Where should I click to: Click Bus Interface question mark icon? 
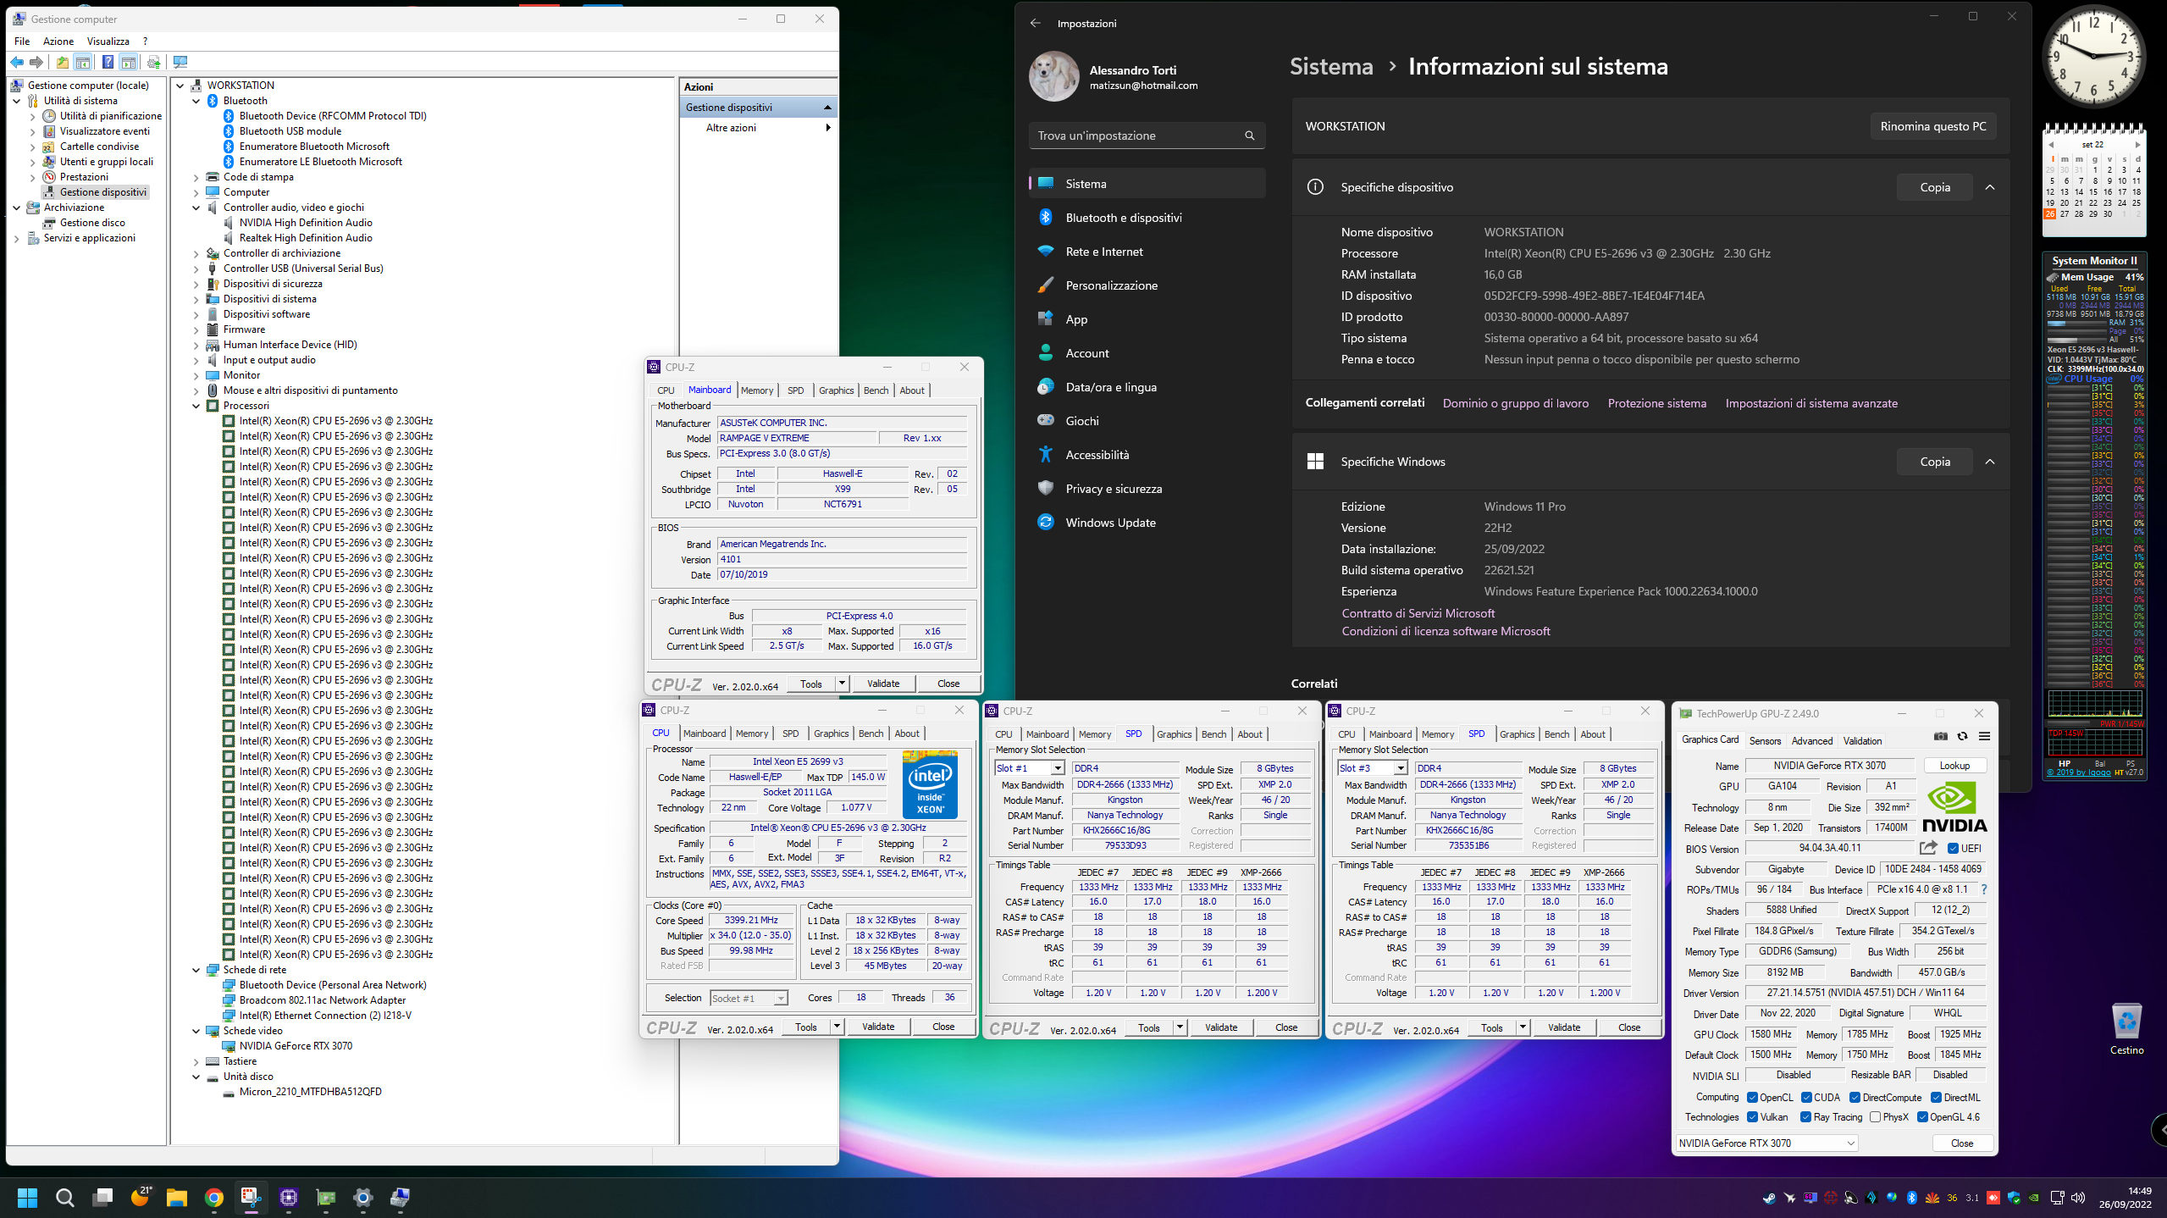(1983, 889)
